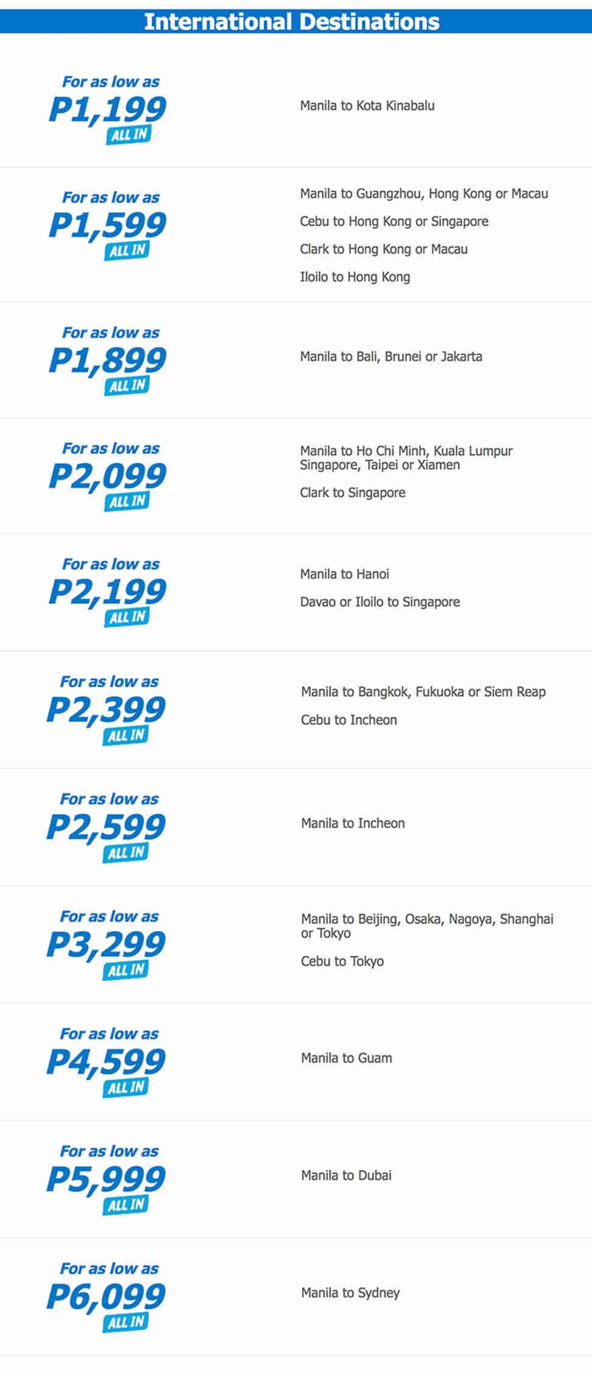This screenshot has height=1375, width=592.
Task: Pick the Cebu to Incheon route
Action: point(348,720)
